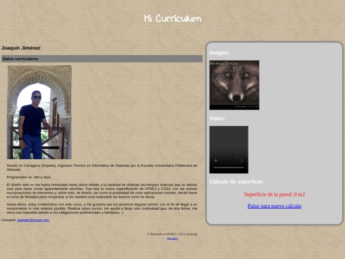Viewport: 345px width, 259px height.
Task: Click the 'Imagen:' heading
Action: [219, 53]
